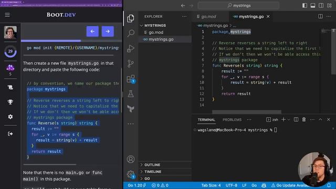Kill the terminal with trash icon

pos(304,120)
